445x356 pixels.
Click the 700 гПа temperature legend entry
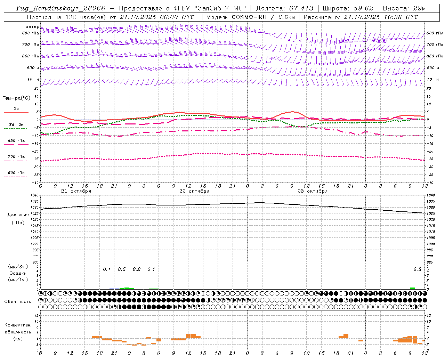click(x=16, y=158)
